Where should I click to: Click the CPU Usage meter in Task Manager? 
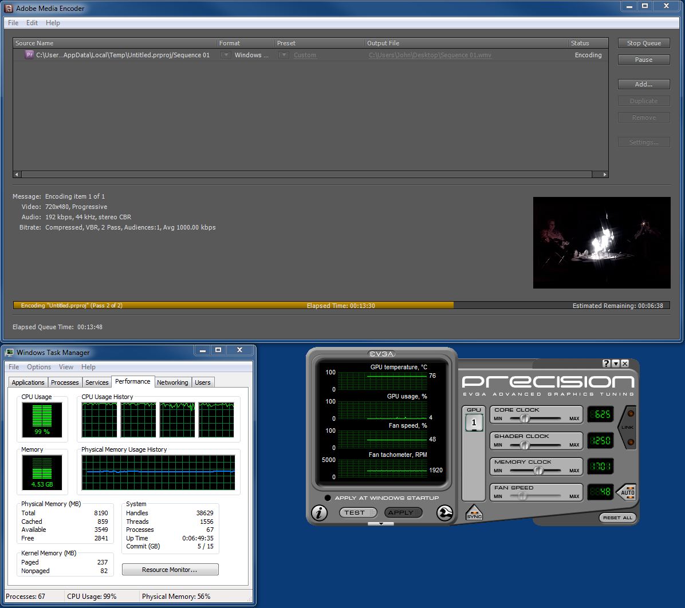tap(42, 420)
